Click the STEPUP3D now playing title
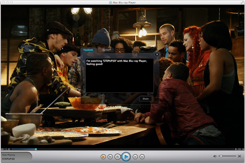Image resolution: width=245 pixels, height=163 pixels. pyautogui.click(x=8, y=159)
